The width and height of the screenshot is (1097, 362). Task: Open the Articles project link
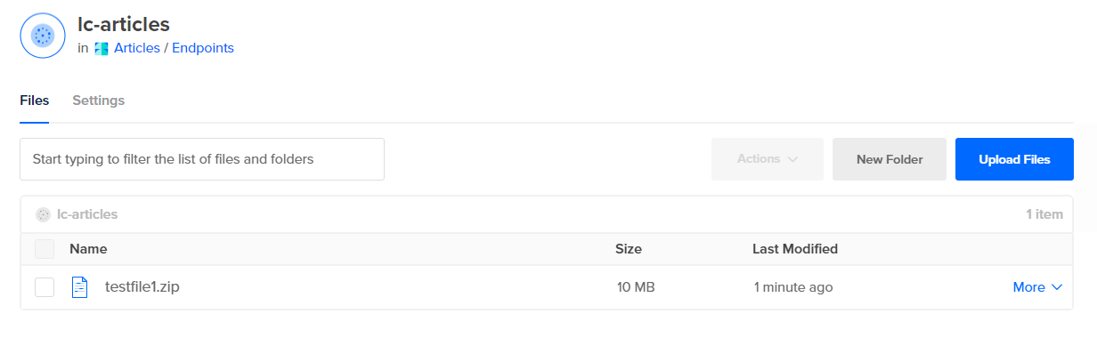click(137, 48)
